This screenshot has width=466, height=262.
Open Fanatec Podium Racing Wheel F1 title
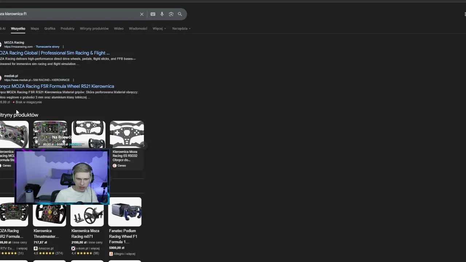pyautogui.click(x=123, y=236)
